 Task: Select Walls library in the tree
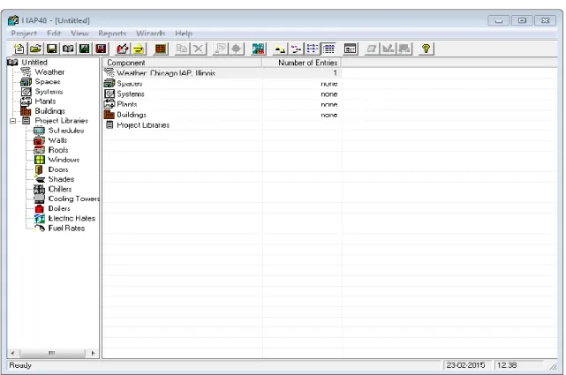click(x=57, y=140)
